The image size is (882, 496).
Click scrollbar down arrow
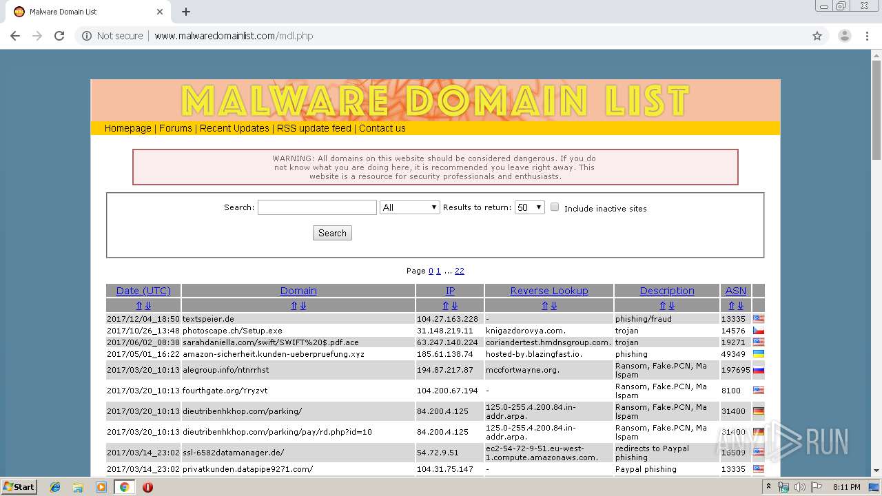pyautogui.click(x=876, y=471)
